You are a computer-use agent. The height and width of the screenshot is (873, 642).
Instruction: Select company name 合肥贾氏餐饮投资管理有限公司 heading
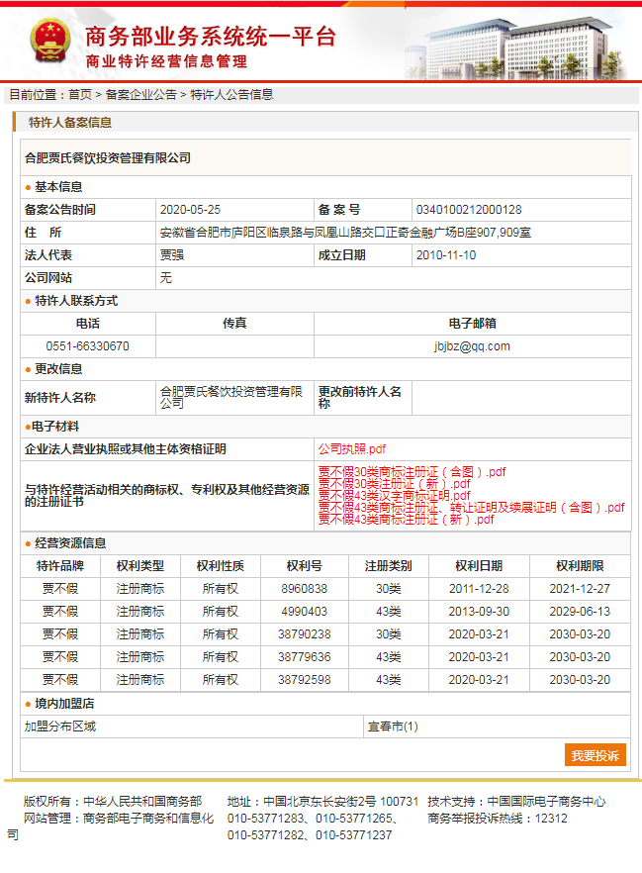[108, 158]
